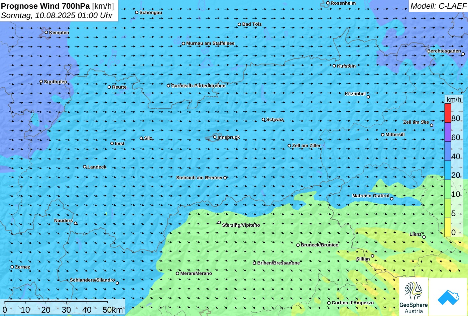Click the Brixen/Bressanone city label
Image resolution: width=468 pixels, height=316 pixels.
coord(278,263)
